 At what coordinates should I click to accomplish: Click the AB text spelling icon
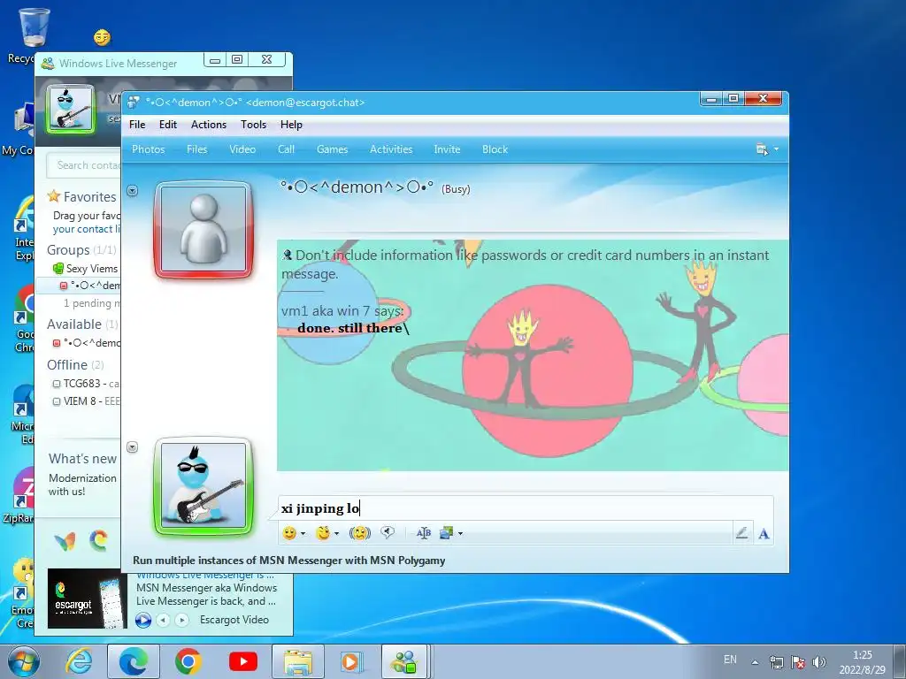pos(424,533)
